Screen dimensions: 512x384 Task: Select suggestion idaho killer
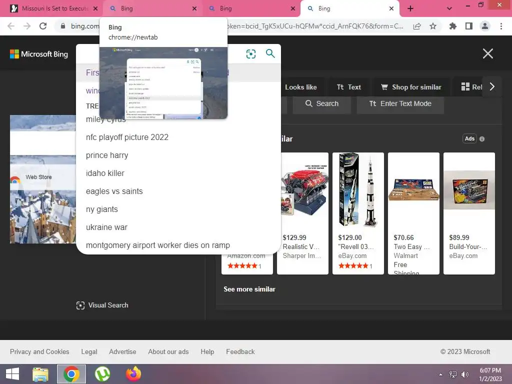[x=178, y=173]
